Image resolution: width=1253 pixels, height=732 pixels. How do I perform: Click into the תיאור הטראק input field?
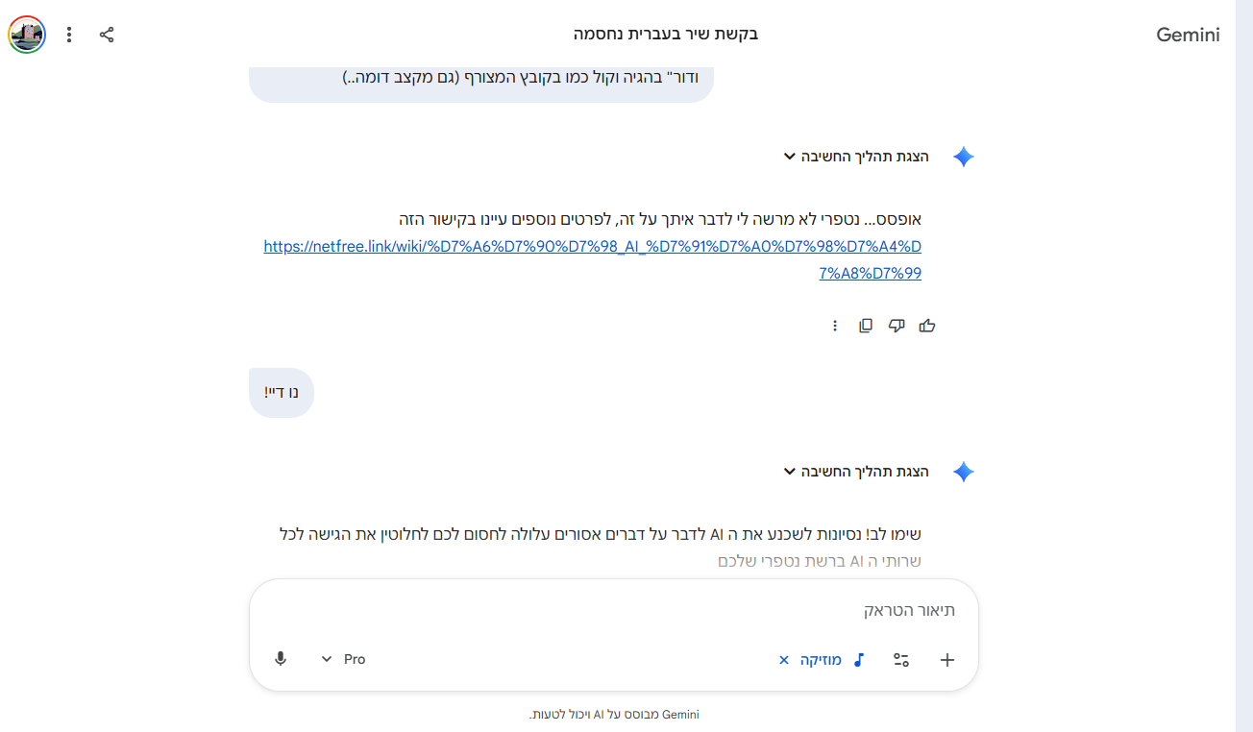point(615,610)
